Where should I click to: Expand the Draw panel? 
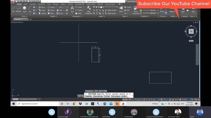[x=24, y=16]
